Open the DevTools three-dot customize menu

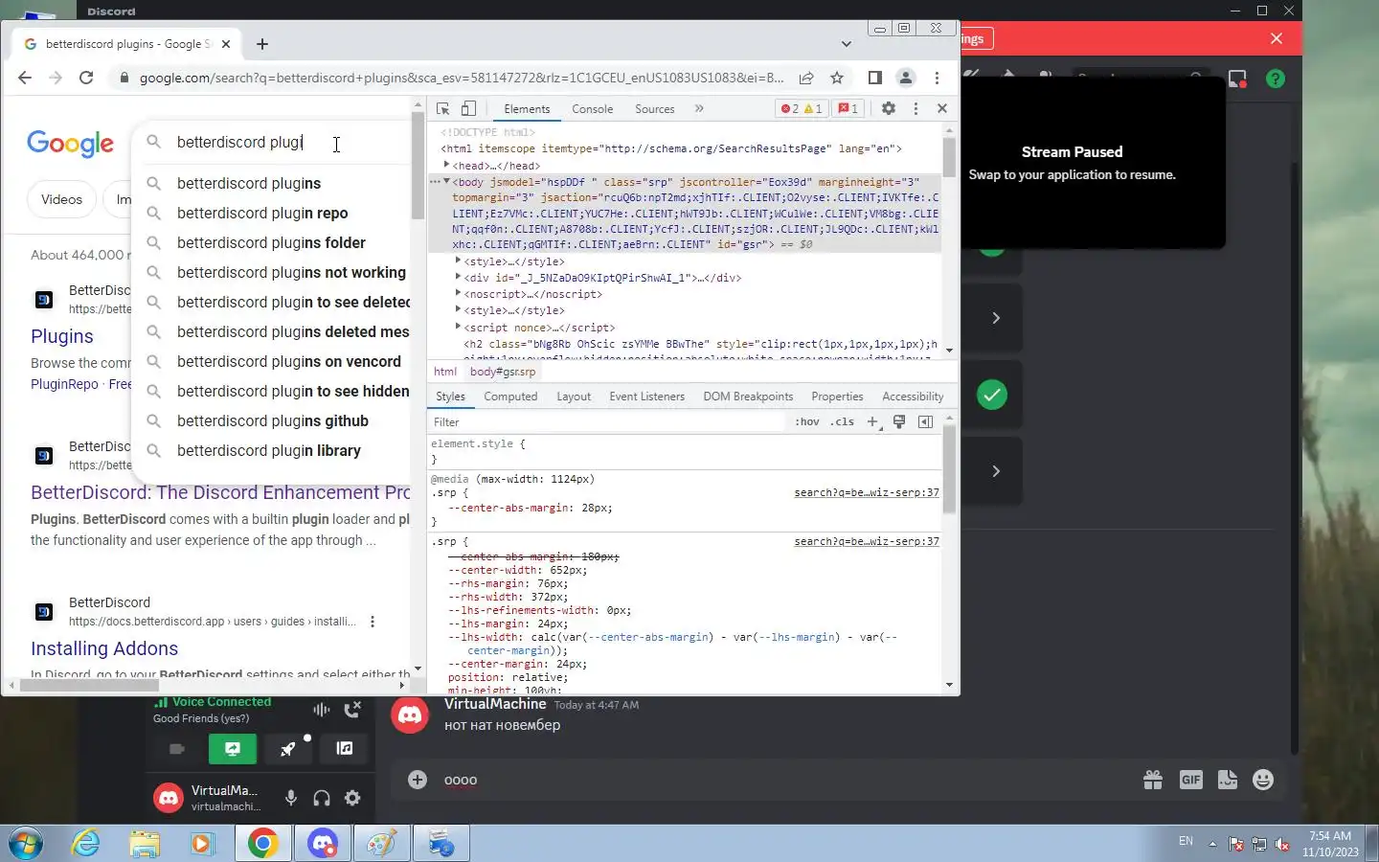pos(916,108)
